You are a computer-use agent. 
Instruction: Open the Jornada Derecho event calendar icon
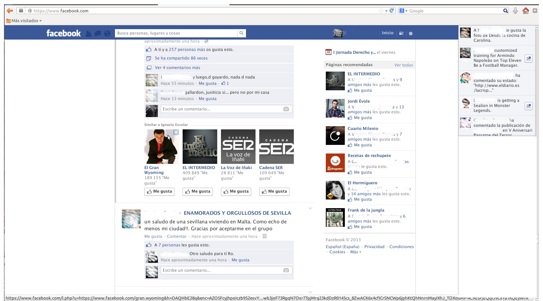coord(328,52)
